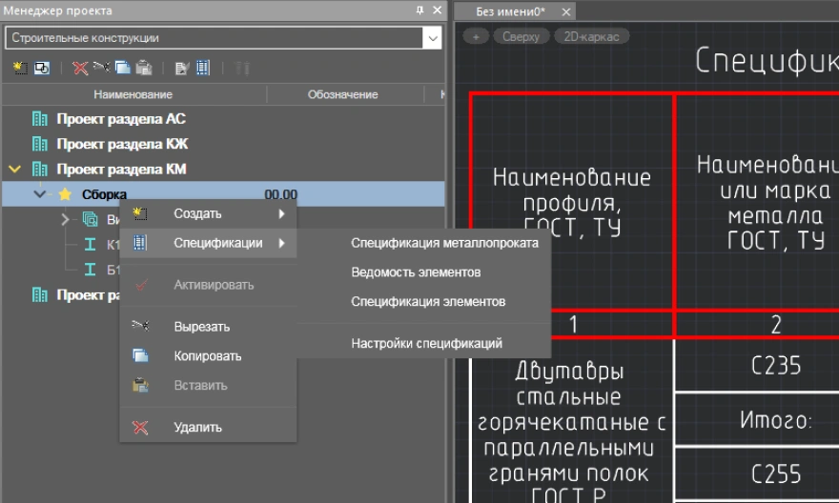Click the scissors cut icon in toolbar

click(101, 68)
